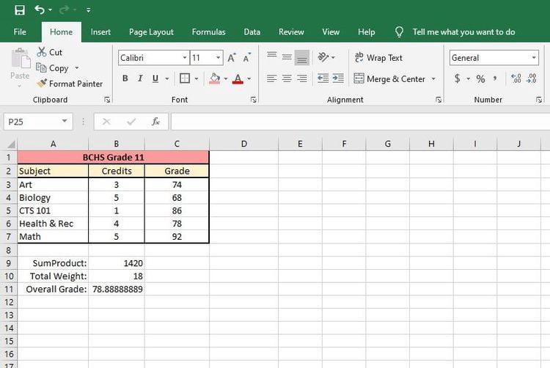Open the File menu
The image size is (550, 368).
(20, 32)
